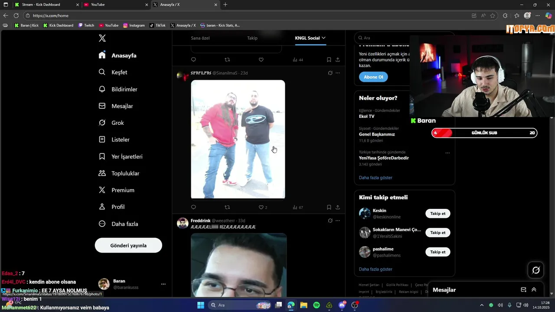Open the TikTok bookmark
555x312 pixels.
pos(157,25)
